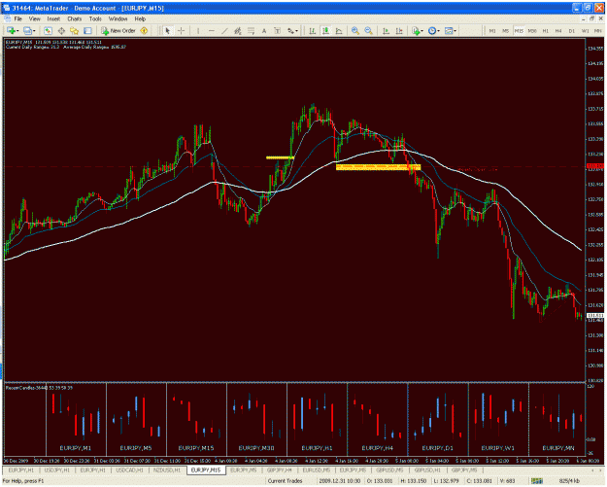Click the chart window icon beside File
The width and height of the screenshot is (607, 487).
click(x=8, y=18)
